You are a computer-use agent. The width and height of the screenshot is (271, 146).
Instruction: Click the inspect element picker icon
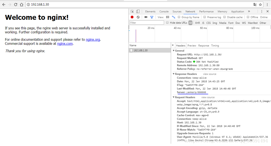point(132,11)
